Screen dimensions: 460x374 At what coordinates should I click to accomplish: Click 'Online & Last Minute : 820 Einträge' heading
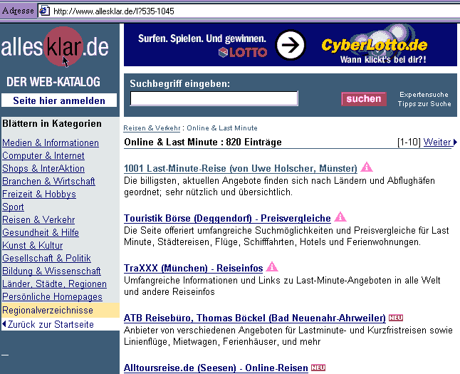203,142
